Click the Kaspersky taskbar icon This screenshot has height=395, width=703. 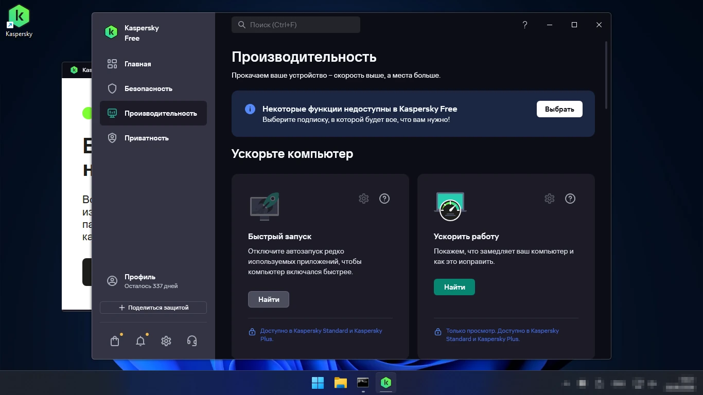385,383
